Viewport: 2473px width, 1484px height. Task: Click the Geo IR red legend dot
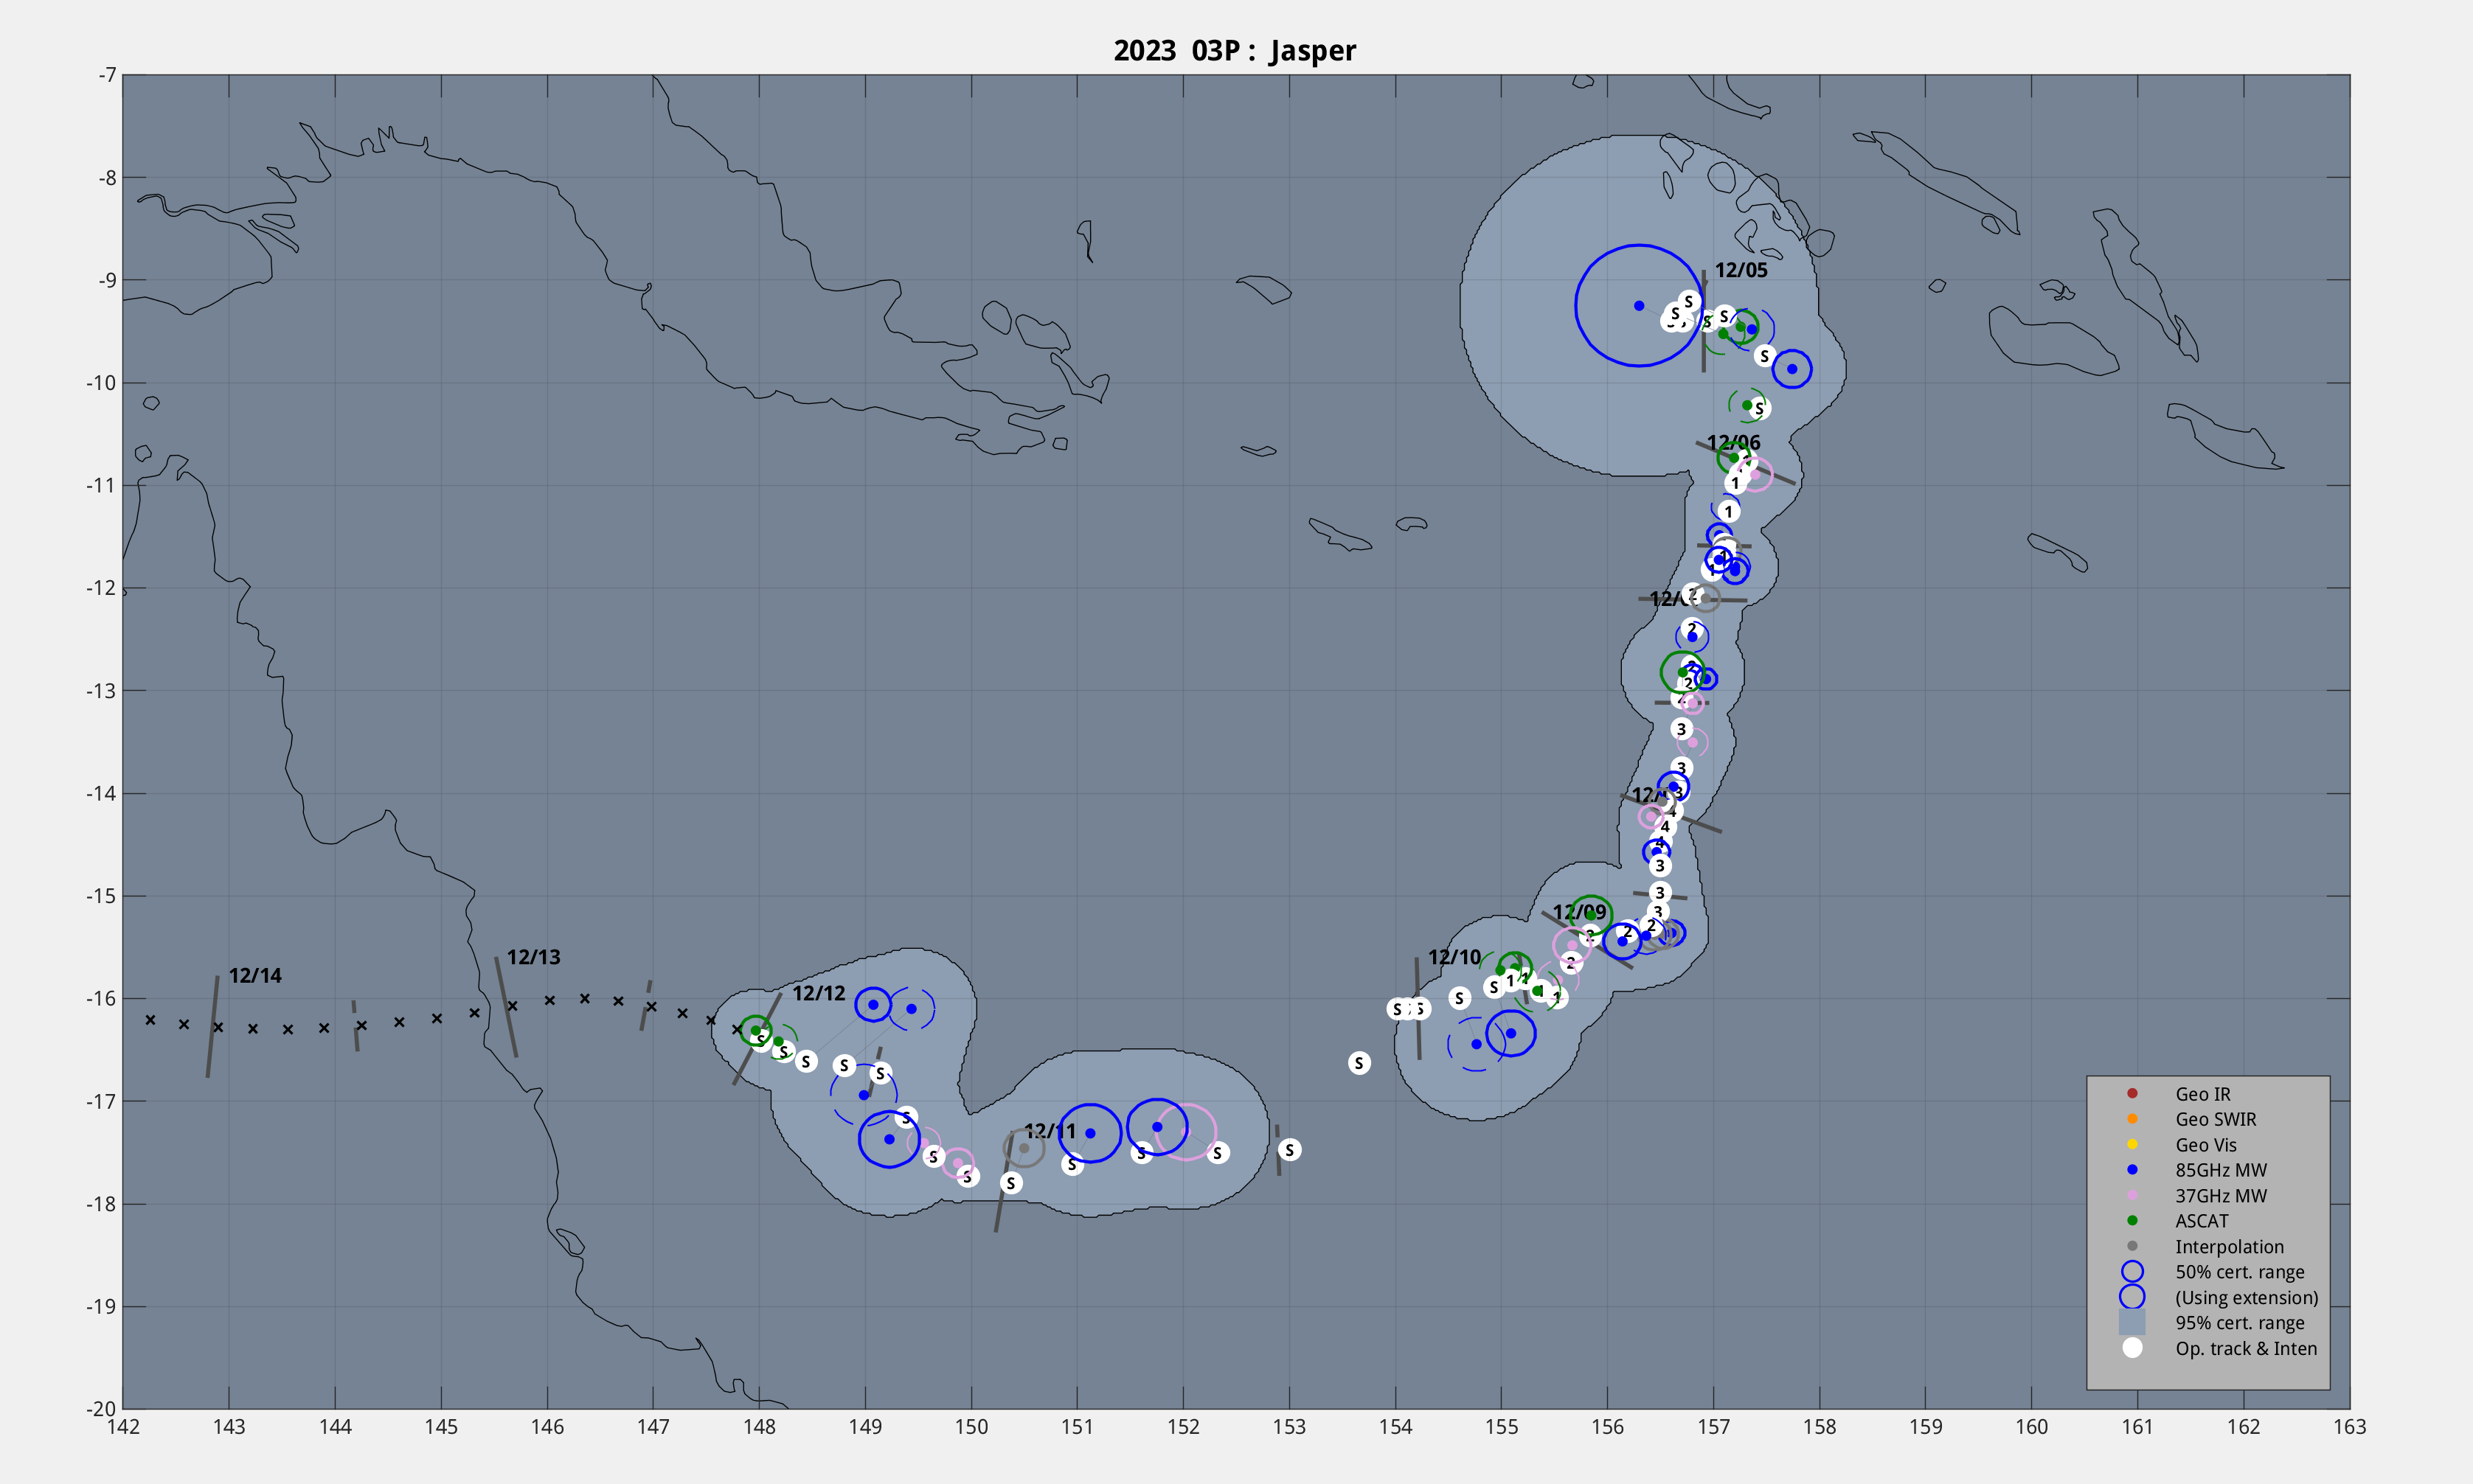tap(2132, 1093)
